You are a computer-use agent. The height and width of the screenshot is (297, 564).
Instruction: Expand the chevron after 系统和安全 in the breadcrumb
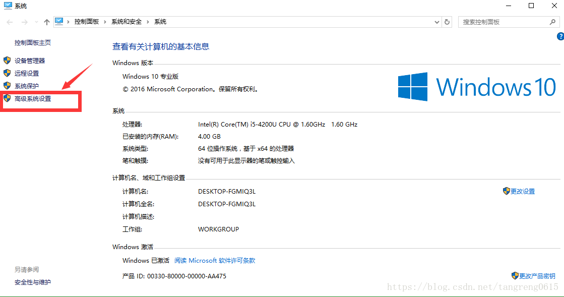tap(148, 22)
